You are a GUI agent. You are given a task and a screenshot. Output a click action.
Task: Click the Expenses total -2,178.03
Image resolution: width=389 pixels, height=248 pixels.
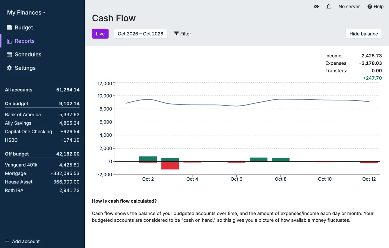pos(370,63)
